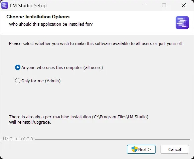Click the 'Choose Installation Options' heading
The width and height of the screenshot is (194, 159).
(38, 17)
